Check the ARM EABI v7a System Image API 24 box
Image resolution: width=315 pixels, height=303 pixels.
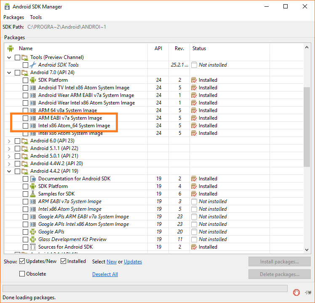(26, 118)
